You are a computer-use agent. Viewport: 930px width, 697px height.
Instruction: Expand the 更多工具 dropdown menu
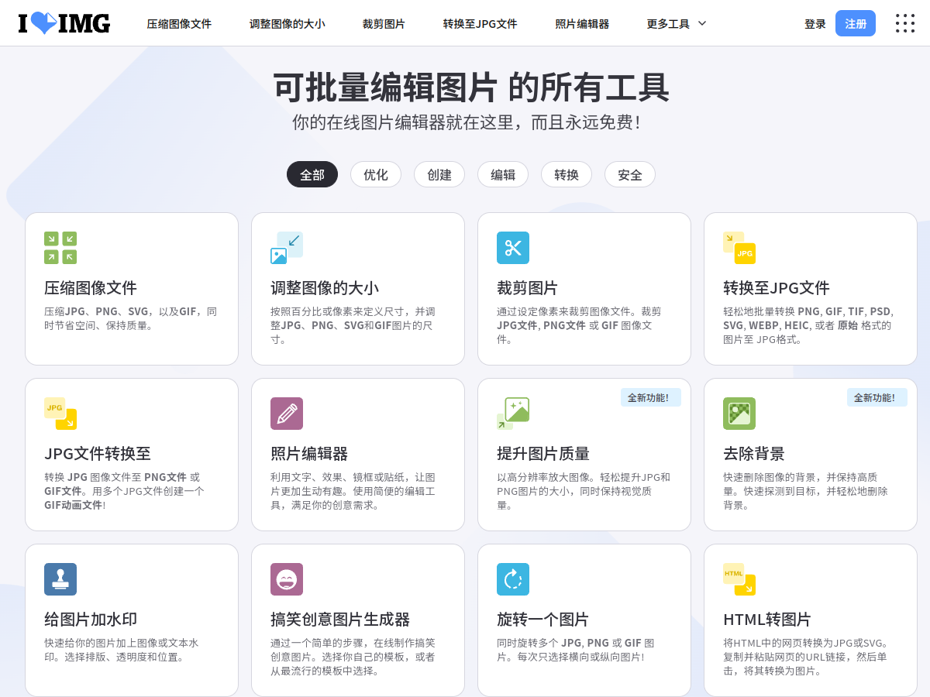(677, 24)
